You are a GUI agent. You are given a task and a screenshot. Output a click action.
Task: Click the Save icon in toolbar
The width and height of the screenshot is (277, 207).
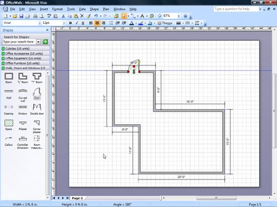(x=21, y=16)
